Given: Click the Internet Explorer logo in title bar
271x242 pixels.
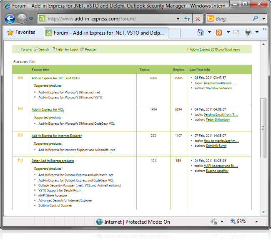Looking at the screenshot, I should click(x=7, y=6).
